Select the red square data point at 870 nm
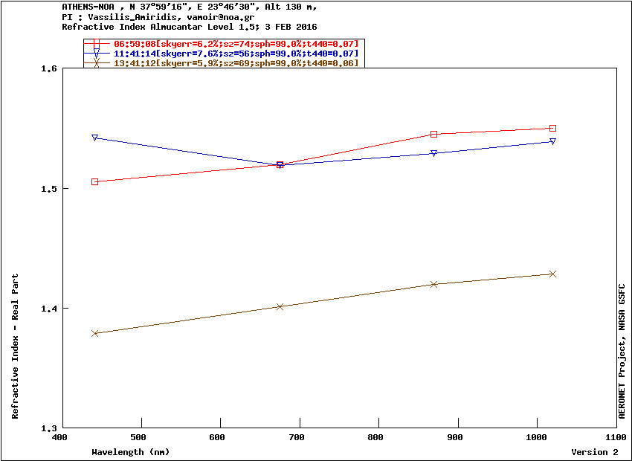This screenshot has height=461, width=632. coord(433,134)
